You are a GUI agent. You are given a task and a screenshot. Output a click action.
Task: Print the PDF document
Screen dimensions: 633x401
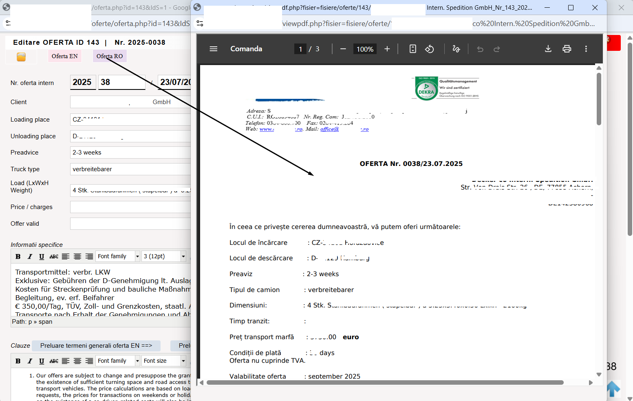567,49
